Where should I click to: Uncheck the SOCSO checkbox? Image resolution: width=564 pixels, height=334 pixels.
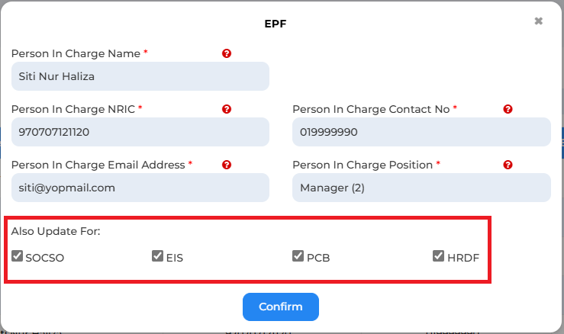point(17,256)
